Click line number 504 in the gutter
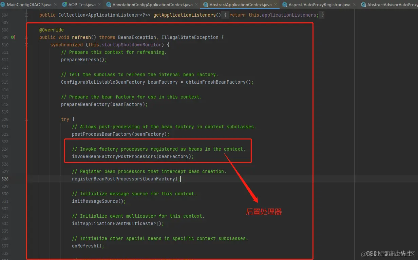 coord(5,15)
